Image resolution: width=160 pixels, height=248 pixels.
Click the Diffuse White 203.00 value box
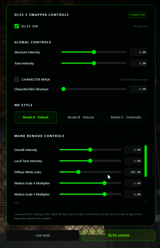[133, 172]
